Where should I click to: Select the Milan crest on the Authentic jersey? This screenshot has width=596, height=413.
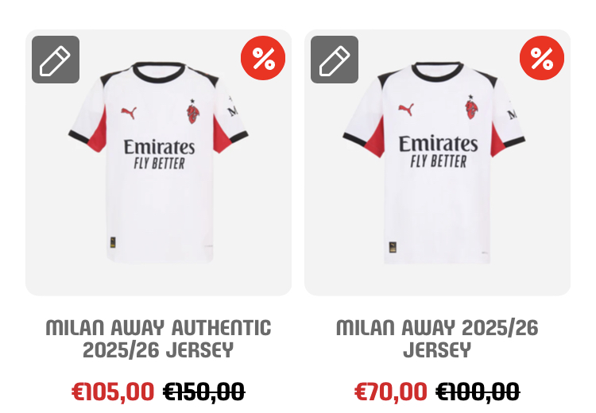click(x=193, y=111)
